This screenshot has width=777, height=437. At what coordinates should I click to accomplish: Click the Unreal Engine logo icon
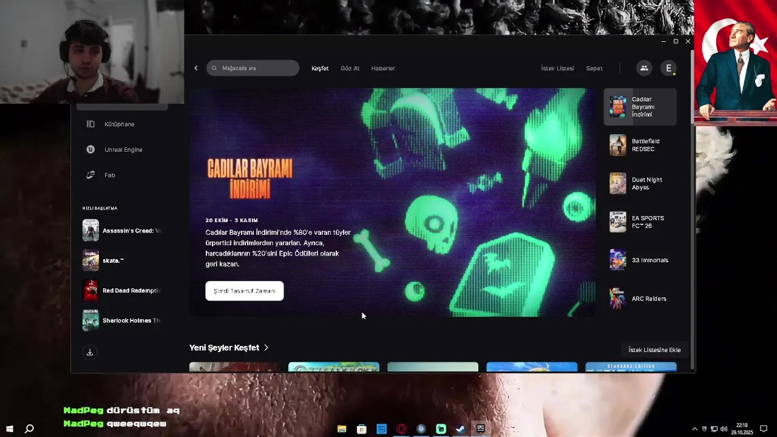pyautogui.click(x=90, y=149)
